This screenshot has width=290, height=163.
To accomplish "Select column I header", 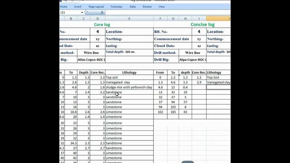I will [199, 19].
